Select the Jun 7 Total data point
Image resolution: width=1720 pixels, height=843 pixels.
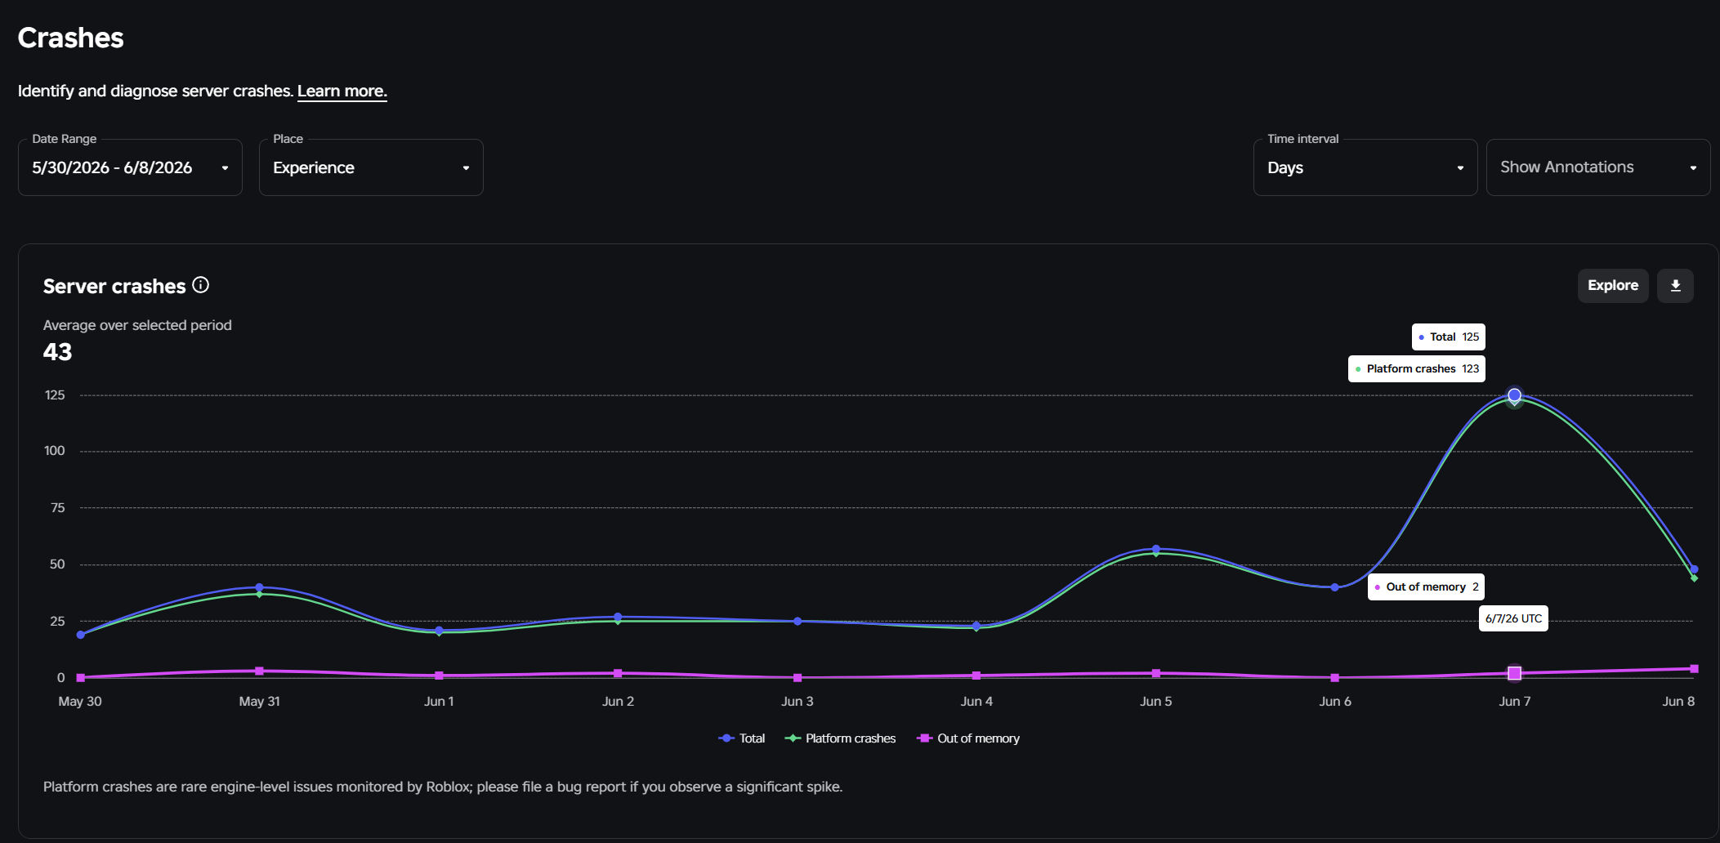click(1514, 395)
